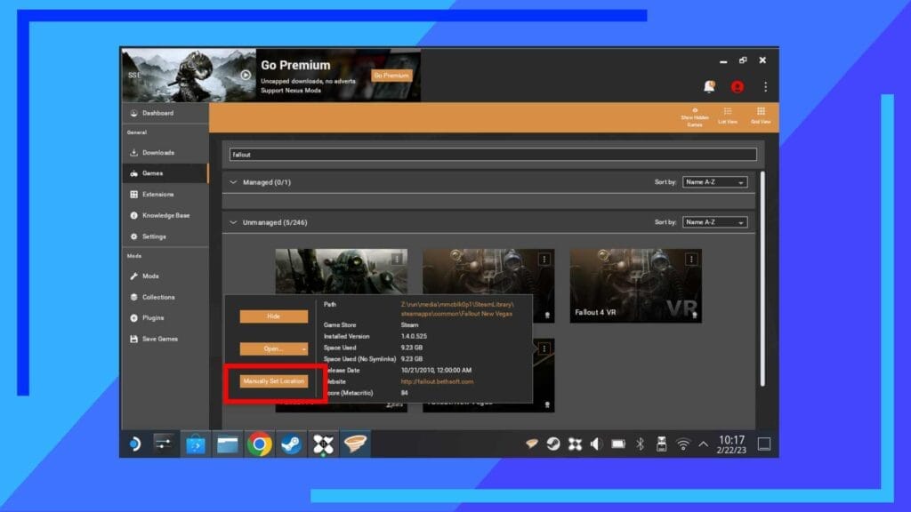Image resolution: width=911 pixels, height=512 pixels.
Task: Click the games list scrollbar
Action: 762,278
